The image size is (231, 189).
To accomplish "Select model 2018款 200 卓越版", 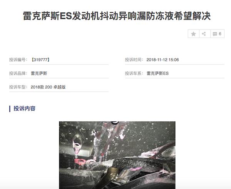I will click(x=48, y=87).
